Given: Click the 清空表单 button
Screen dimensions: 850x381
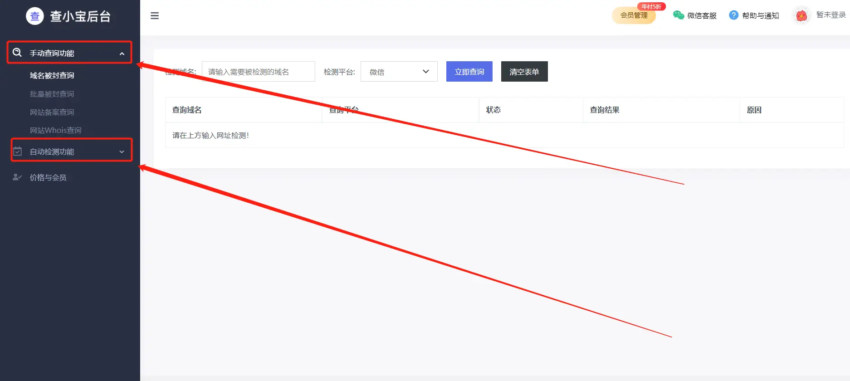Looking at the screenshot, I should [x=524, y=72].
